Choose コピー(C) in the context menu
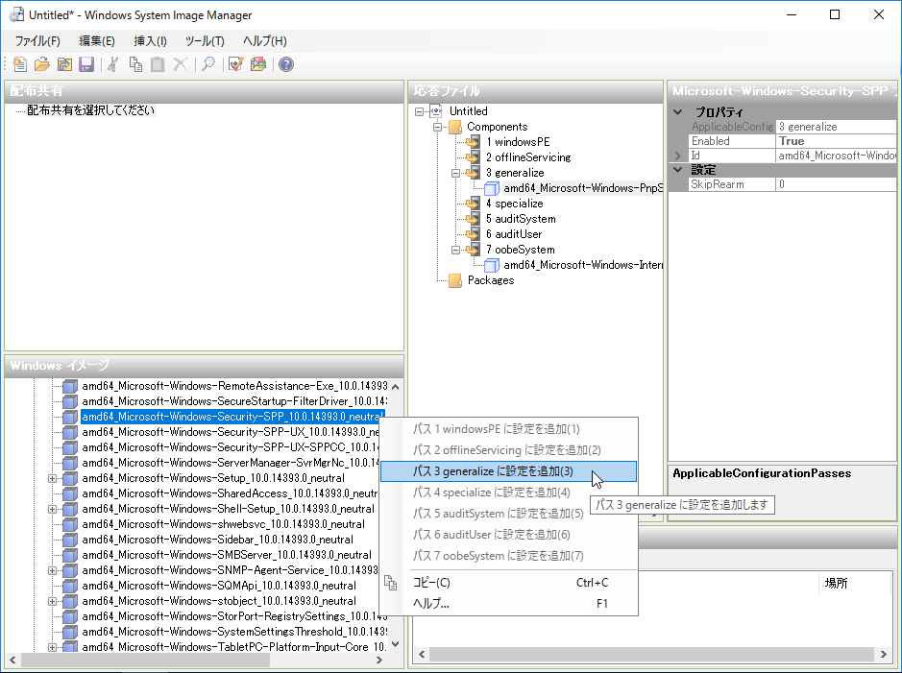The image size is (902, 673). tap(508, 583)
